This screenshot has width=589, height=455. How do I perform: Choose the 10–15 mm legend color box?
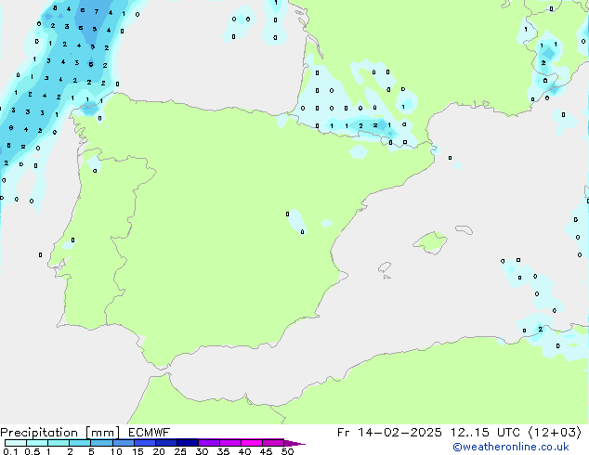coord(124,443)
